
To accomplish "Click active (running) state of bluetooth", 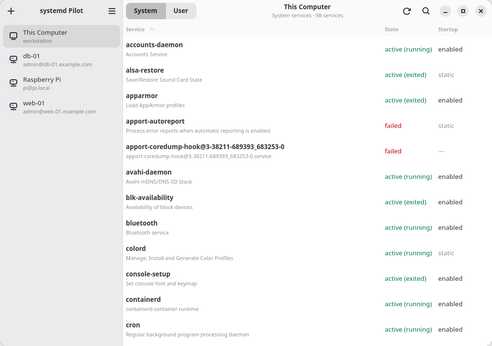I will pyautogui.click(x=408, y=228).
